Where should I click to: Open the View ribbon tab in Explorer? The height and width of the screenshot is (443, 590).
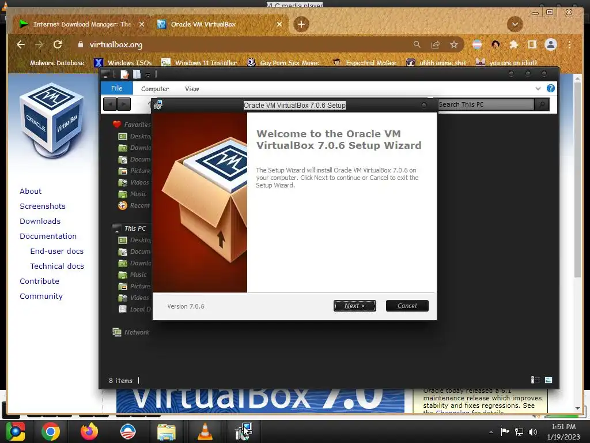tap(192, 89)
